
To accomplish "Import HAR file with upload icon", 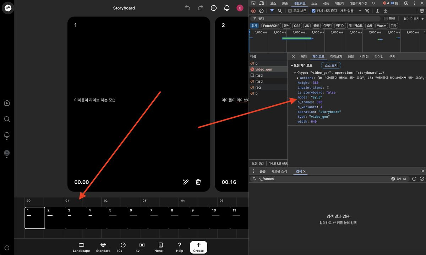I will [377, 11].
